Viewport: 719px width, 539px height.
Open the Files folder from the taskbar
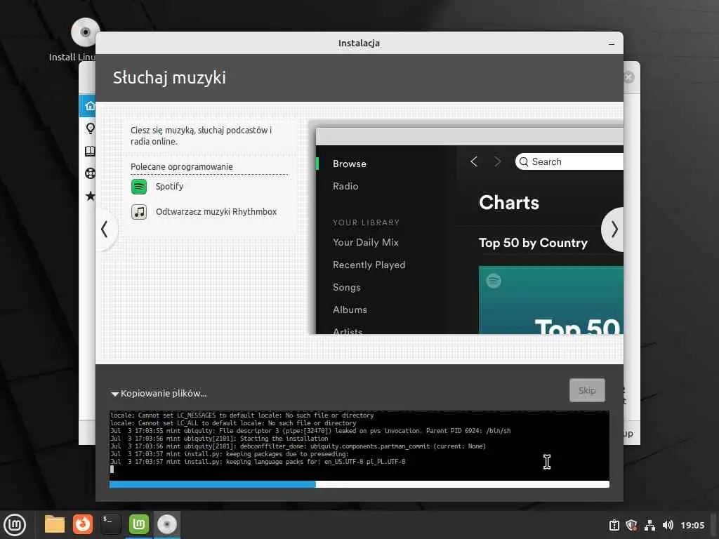pos(55,524)
